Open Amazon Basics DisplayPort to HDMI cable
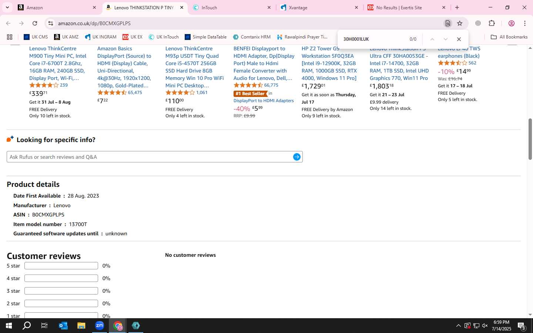Screen dimensions: 533x333 [125, 67]
